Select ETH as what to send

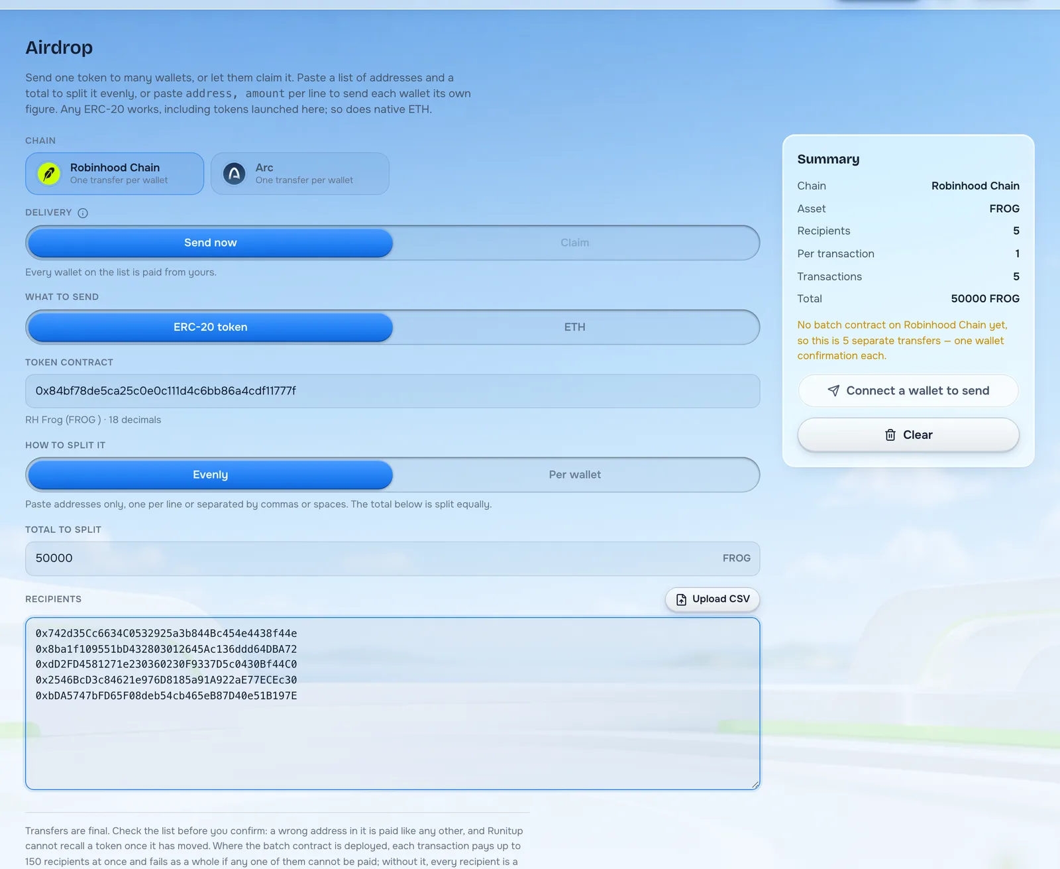coord(575,327)
